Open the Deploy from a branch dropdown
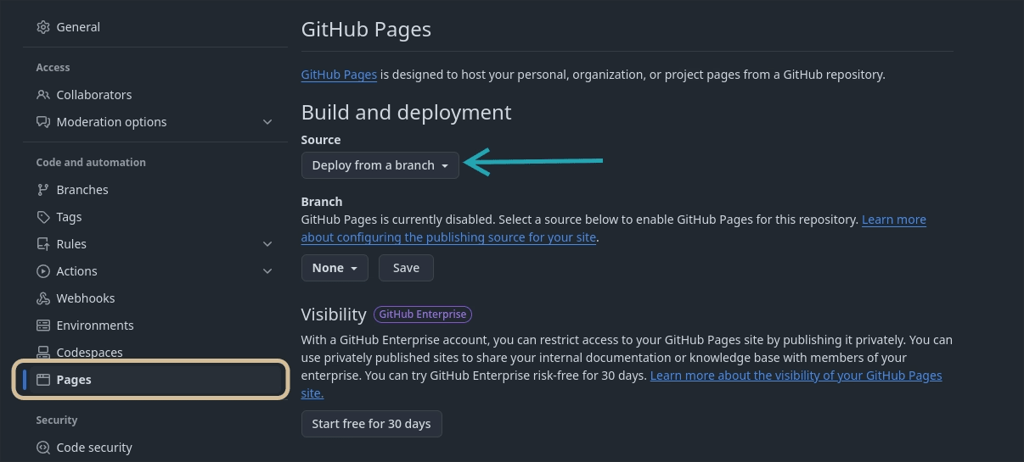The image size is (1024, 462). (380, 165)
